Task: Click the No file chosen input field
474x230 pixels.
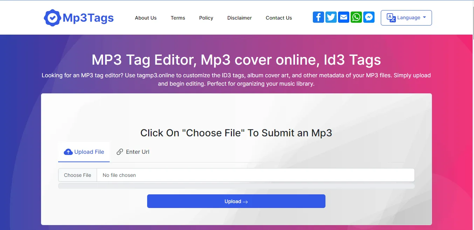Action: click(x=210, y=175)
